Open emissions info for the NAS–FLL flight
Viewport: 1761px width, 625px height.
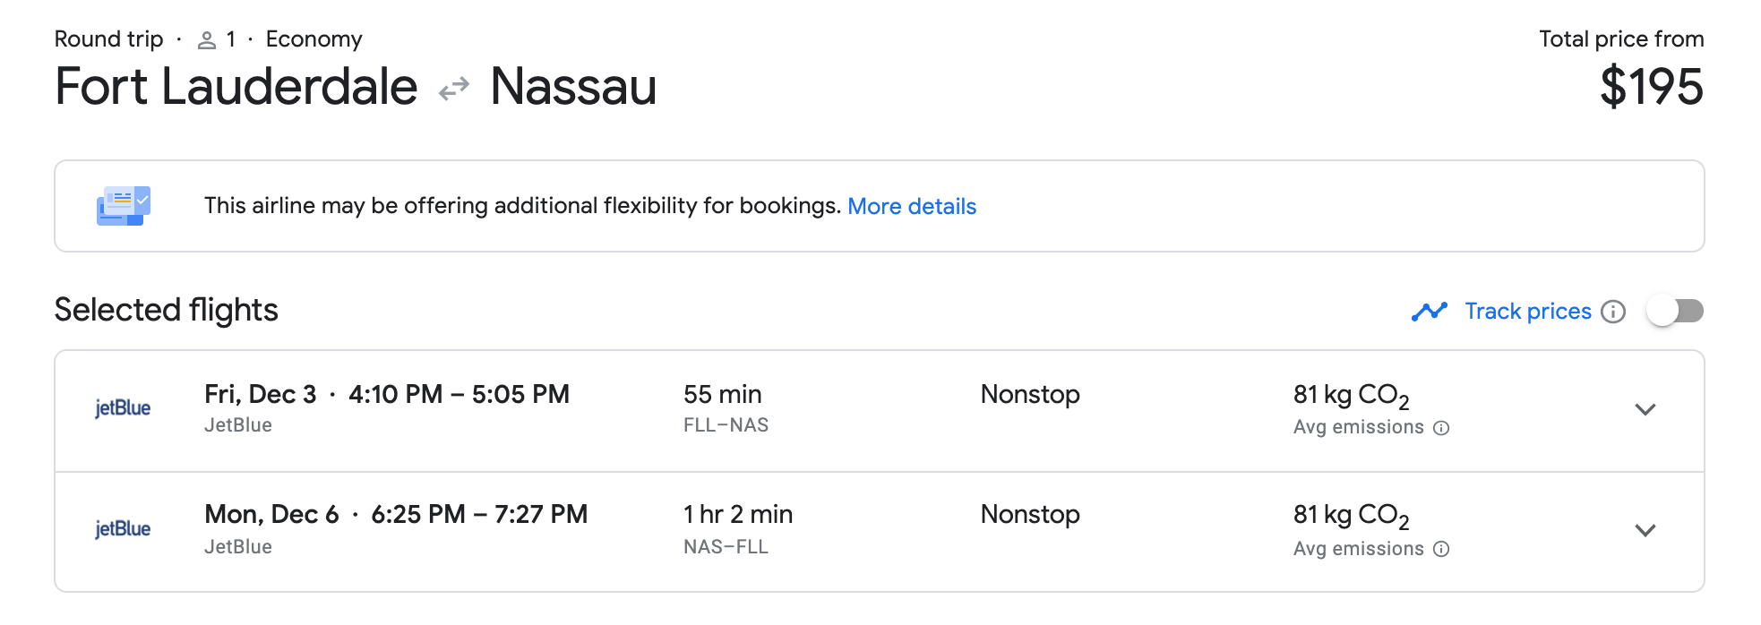pos(1441,549)
